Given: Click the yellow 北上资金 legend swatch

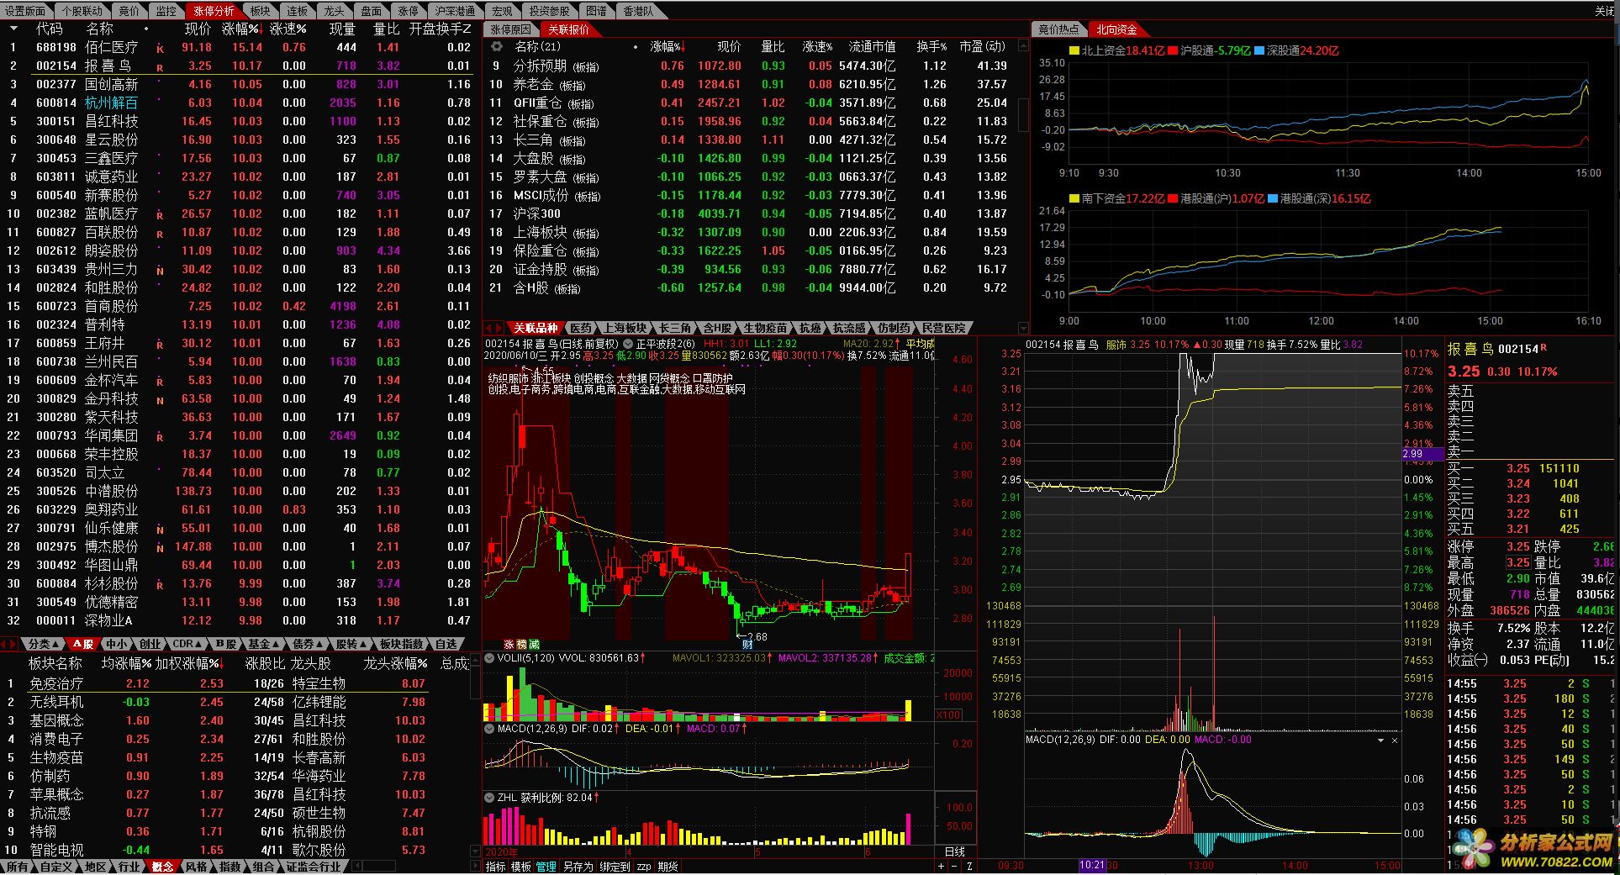Looking at the screenshot, I should coord(1074,51).
